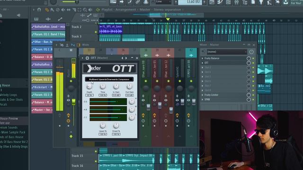Open the channel rack via top toolbar icon
This screenshot has height=170, width=303.
click(228, 2)
